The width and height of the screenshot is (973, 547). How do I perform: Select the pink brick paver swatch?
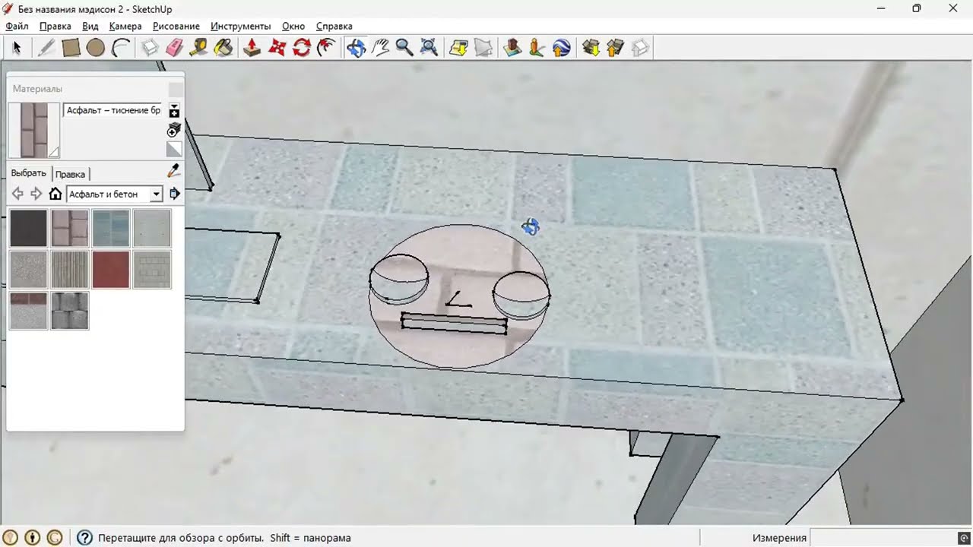click(x=69, y=228)
